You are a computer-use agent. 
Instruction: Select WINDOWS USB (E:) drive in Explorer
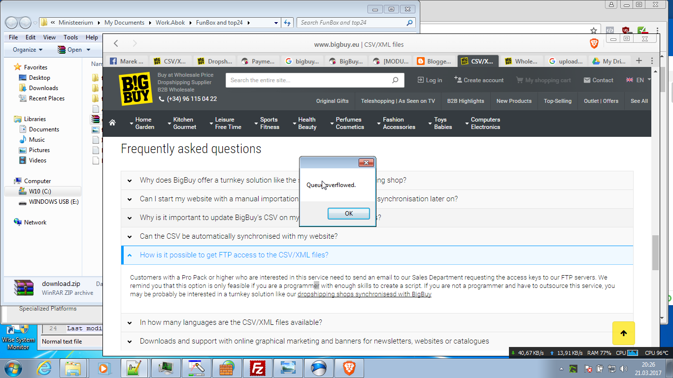click(48, 202)
